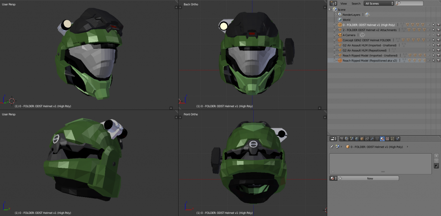Viewport: 441px width, 216px height.
Task: Click the orange cube icon in breadcrumb
Action: coord(348,147)
